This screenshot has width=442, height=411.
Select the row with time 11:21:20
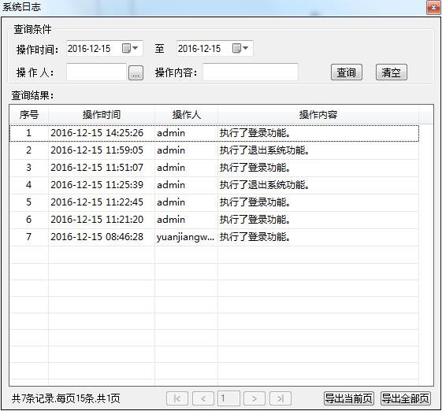(x=214, y=220)
